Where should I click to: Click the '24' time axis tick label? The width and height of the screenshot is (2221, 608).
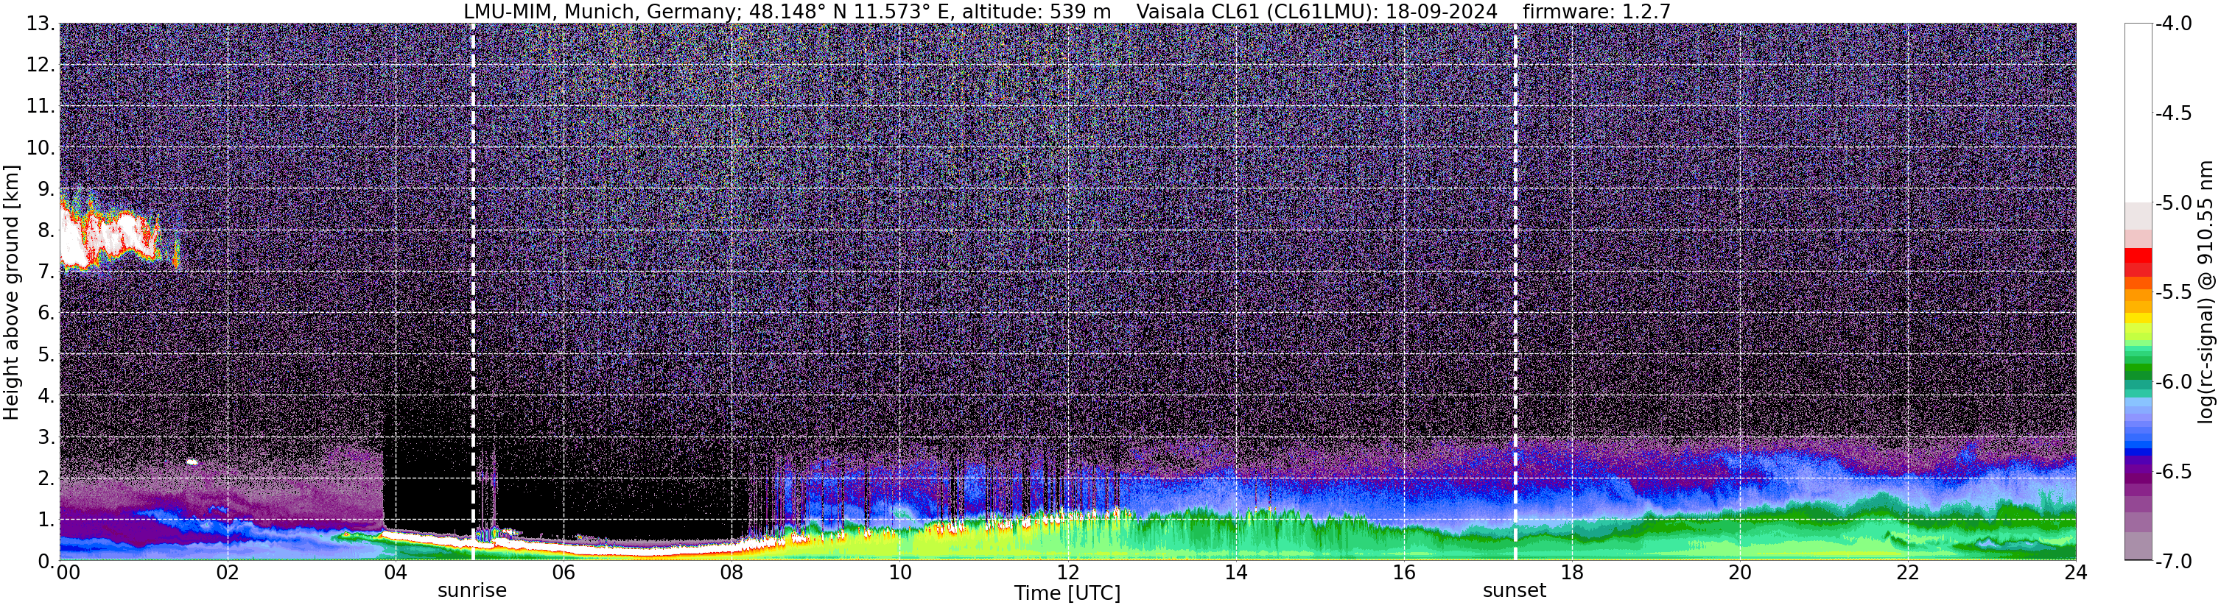2075,573
